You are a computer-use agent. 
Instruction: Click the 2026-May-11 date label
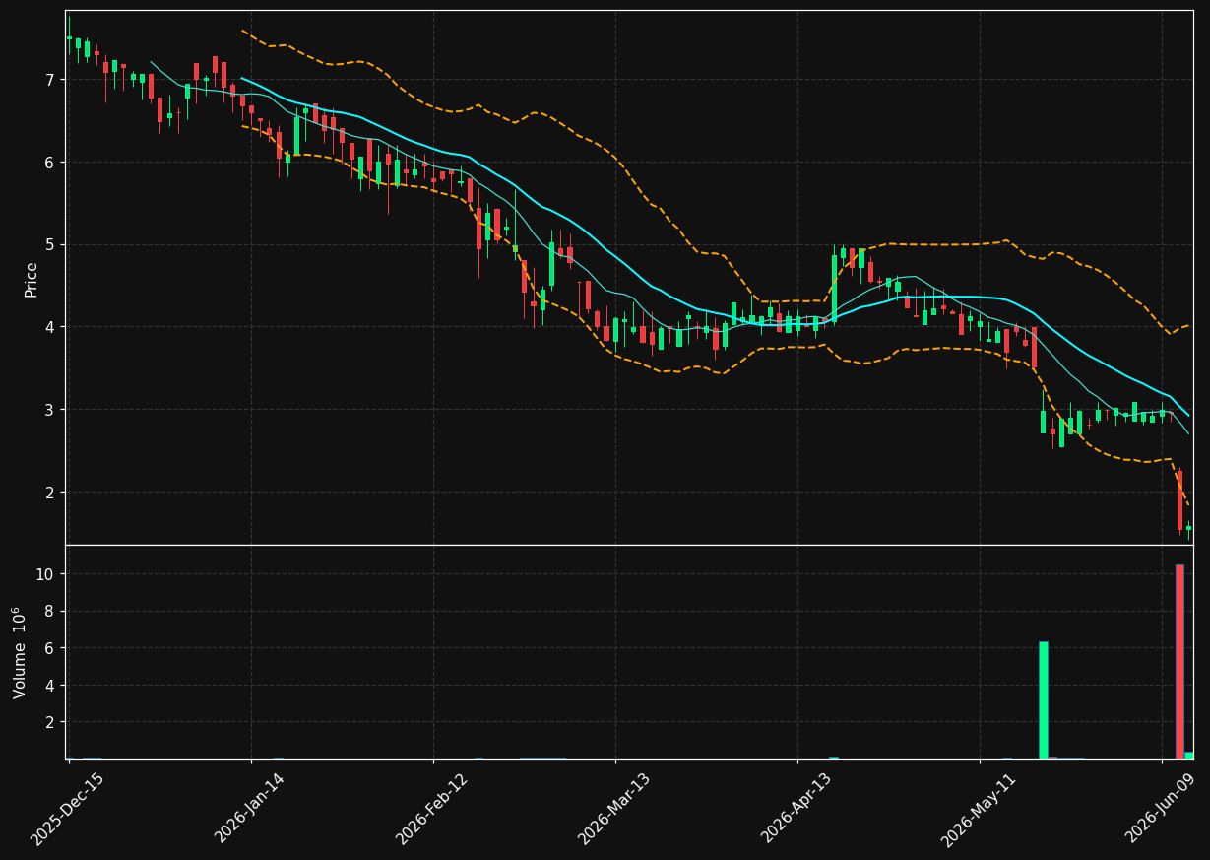[979, 810]
